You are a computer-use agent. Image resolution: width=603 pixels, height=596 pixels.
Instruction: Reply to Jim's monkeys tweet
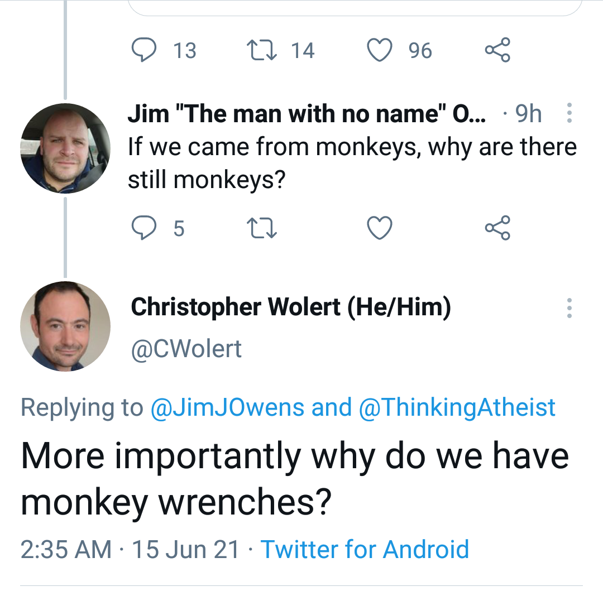144,228
